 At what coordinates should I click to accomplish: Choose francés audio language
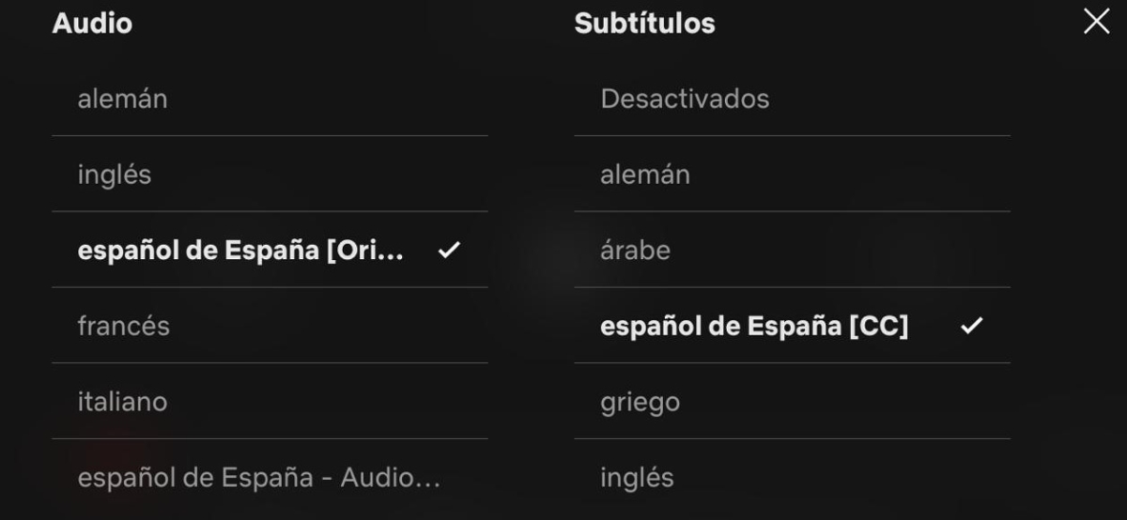(270, 326)
